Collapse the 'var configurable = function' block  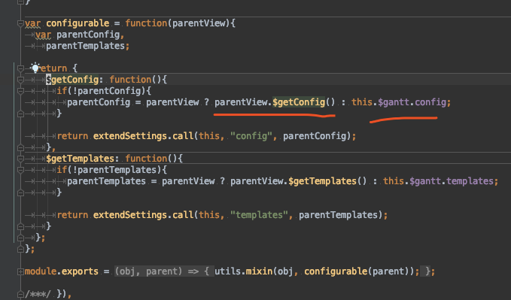pos(20,23)
